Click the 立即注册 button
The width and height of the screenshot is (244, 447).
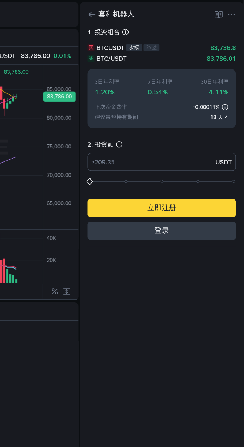point(161,208)
